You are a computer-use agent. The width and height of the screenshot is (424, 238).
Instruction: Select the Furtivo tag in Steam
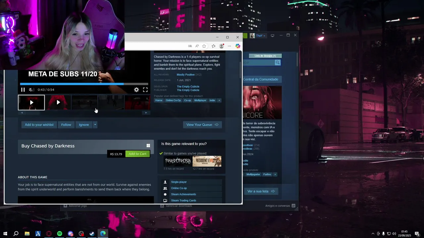[267, 174]
